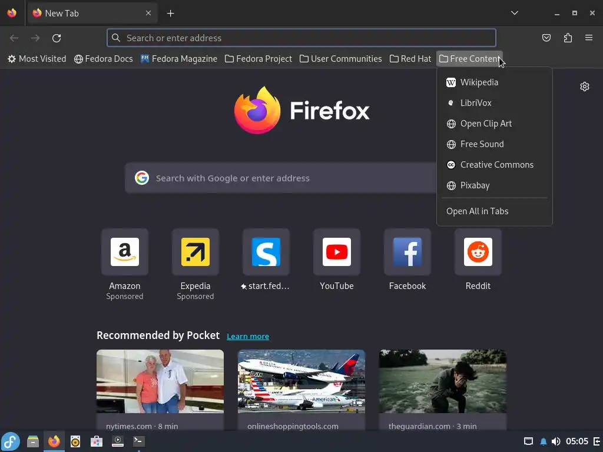Viewport: 603px width, 452px height.
Task: Follow the Pocket Learn more link
Action: (x=248, y=336)
